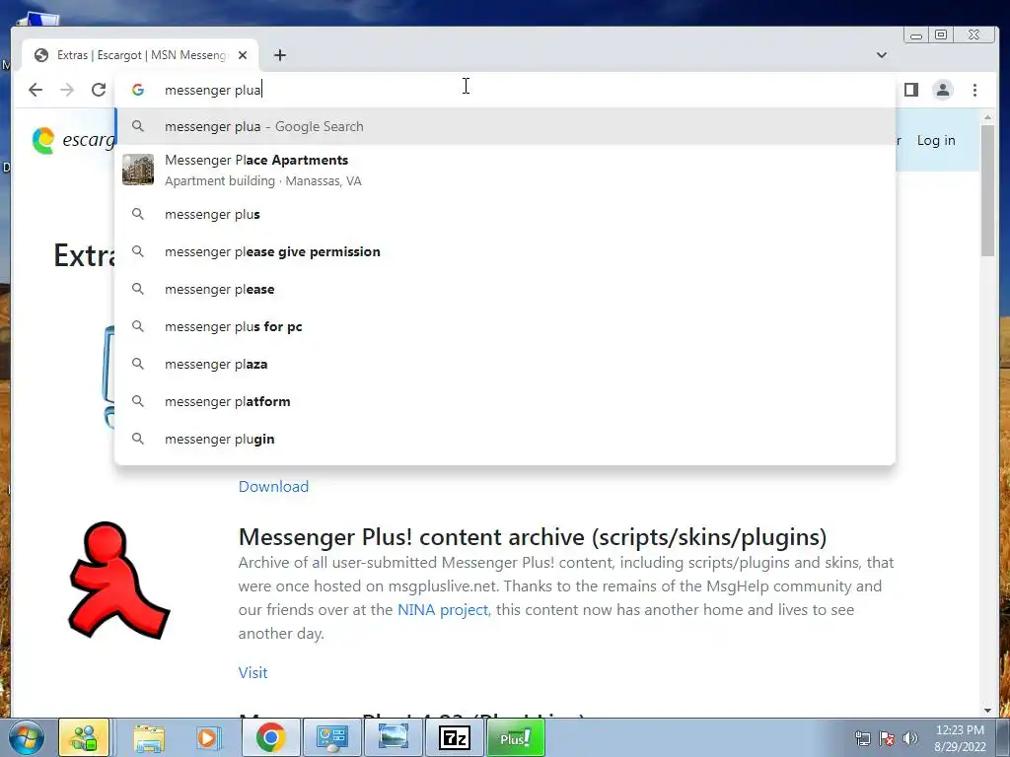Viewport: 1010px width, 757px height.
Task: Select the 'messenger plus' suggestion
Action: click(x=505, y=214)
